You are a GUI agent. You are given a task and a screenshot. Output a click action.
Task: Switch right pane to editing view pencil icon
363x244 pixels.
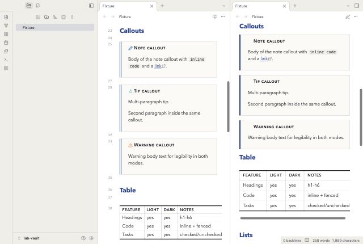click(x=348, y=16)
